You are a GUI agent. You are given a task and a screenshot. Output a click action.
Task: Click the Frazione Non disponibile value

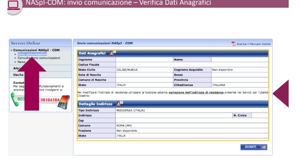click(x=127, y=131)
